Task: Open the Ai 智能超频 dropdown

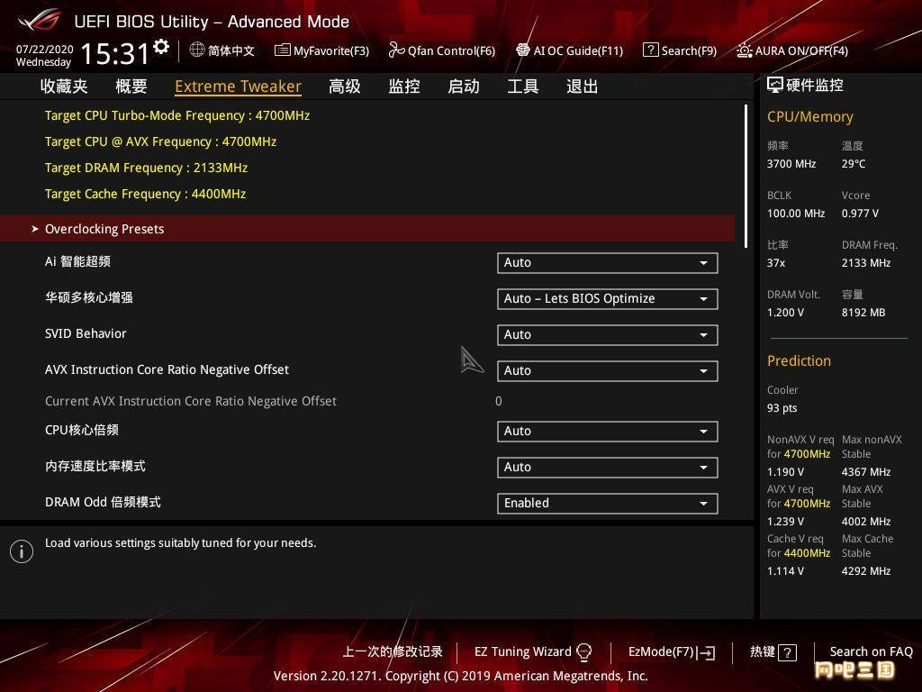Action: (x=608, y=263)
